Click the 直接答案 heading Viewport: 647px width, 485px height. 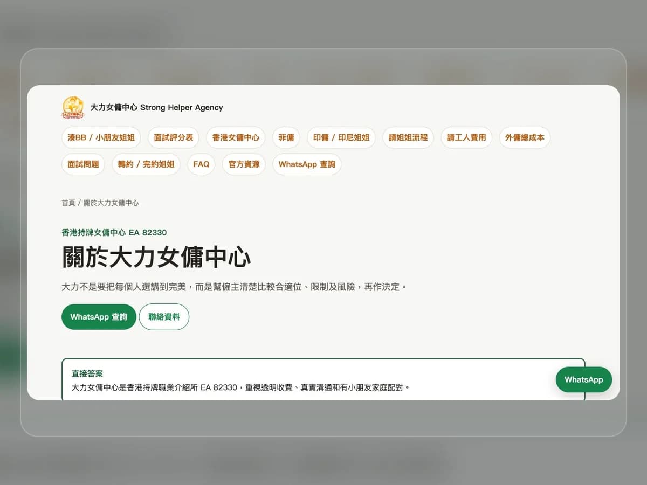87,373
